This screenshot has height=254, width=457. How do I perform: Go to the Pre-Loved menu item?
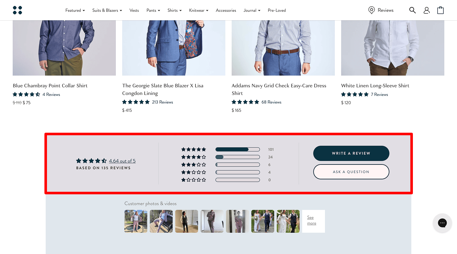click(x=277, y=10)
